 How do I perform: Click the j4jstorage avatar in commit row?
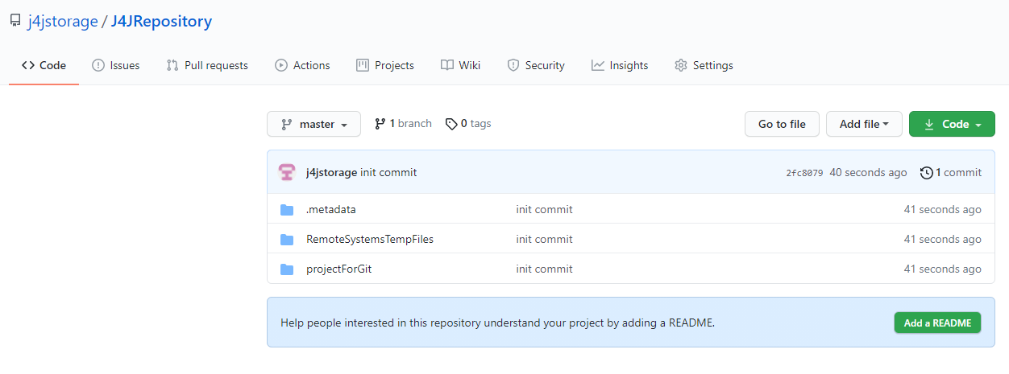click(x=287, y=172)
